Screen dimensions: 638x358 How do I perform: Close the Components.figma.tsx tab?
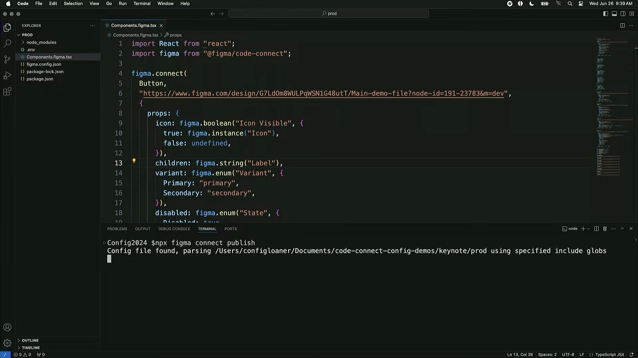[x=161, y=26]
